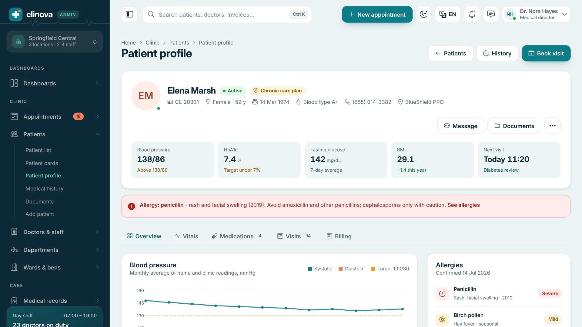Screen dimensions: 582x327
Task: Send a Message to patient
Action: [x=460, y=126]
